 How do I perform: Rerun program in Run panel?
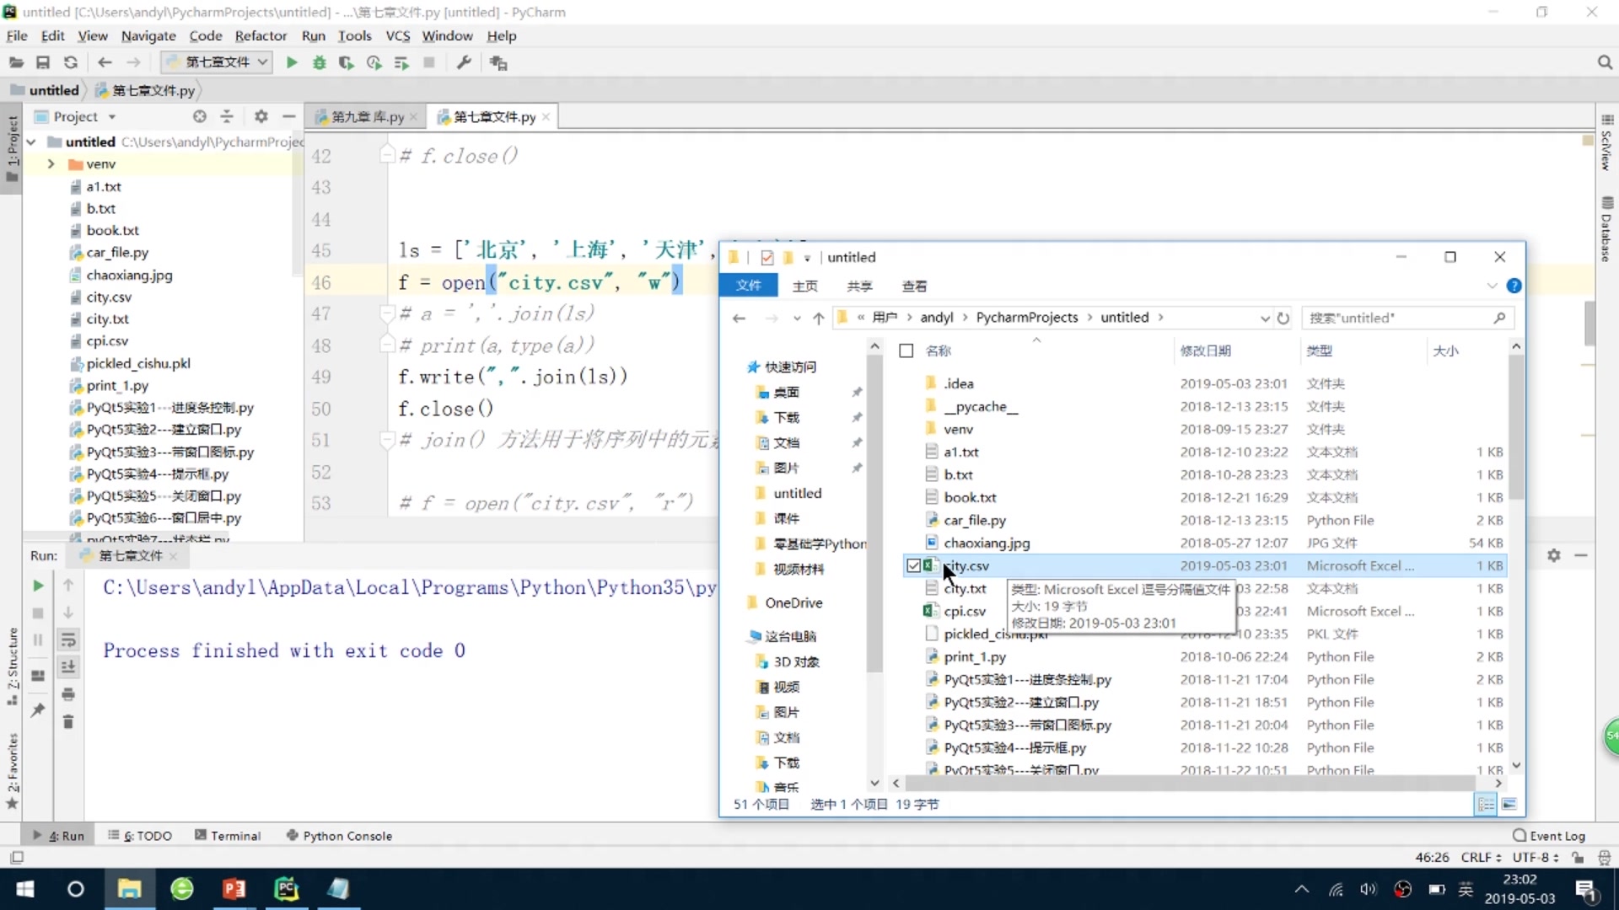[38, 586]
